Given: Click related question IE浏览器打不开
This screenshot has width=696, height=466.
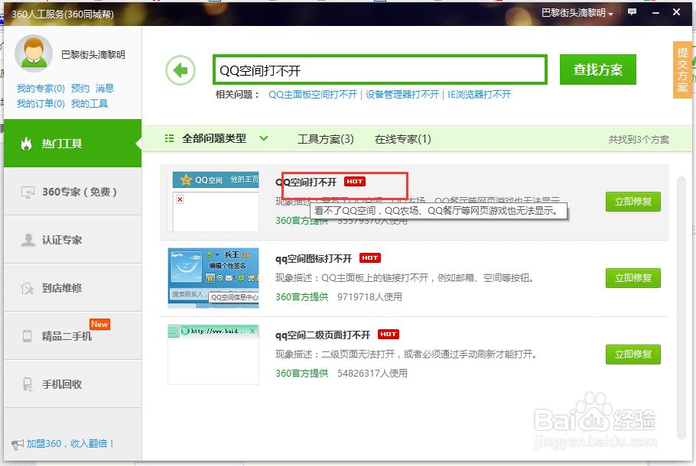Looking at the screenshot, I should pyautogui.click(x=479, y=95).
